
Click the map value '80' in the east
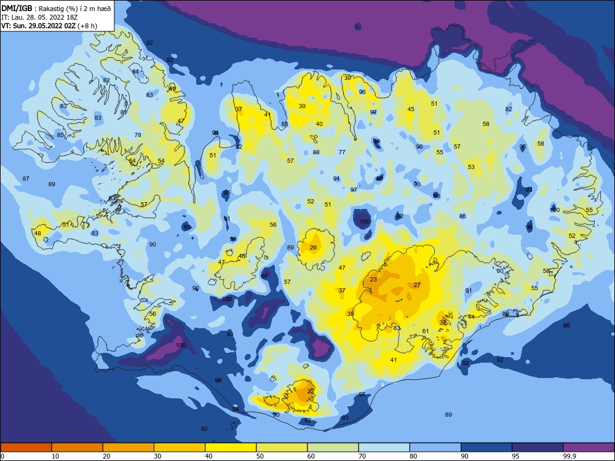coord(499,270)
